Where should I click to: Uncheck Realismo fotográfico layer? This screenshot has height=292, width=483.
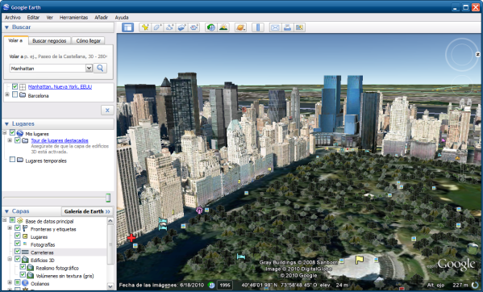(x=23, y=267)
